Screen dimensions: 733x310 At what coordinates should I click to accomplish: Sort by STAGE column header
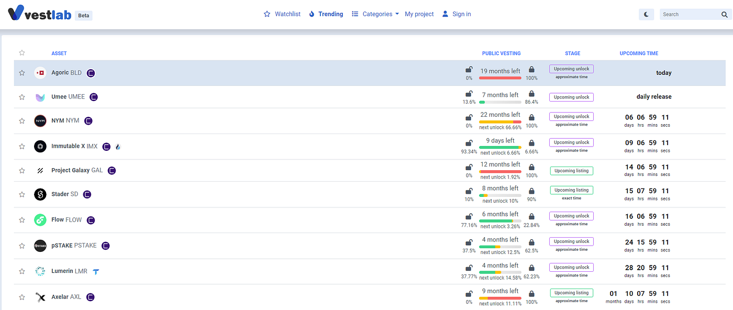tap(573, 53)
